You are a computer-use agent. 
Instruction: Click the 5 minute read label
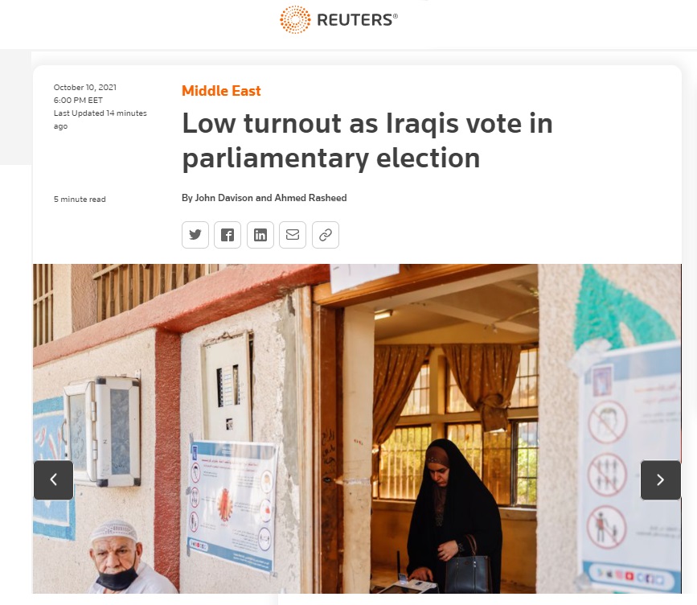[x=80, y=200]
